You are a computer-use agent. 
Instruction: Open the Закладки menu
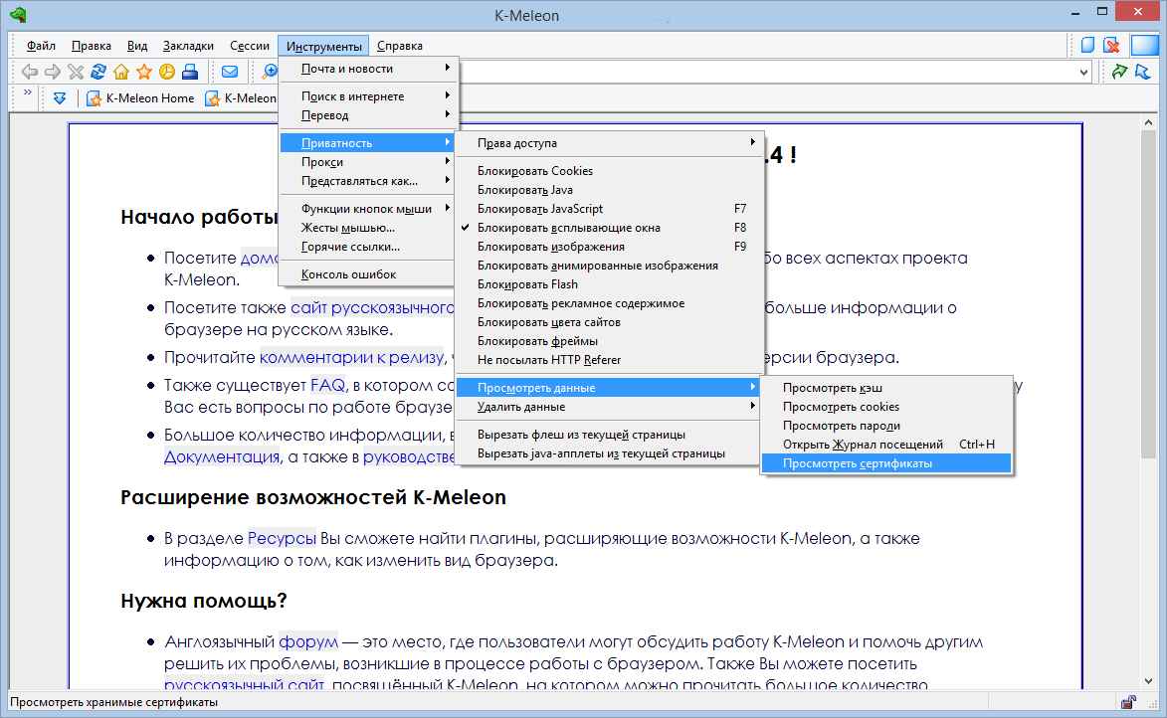188,46
